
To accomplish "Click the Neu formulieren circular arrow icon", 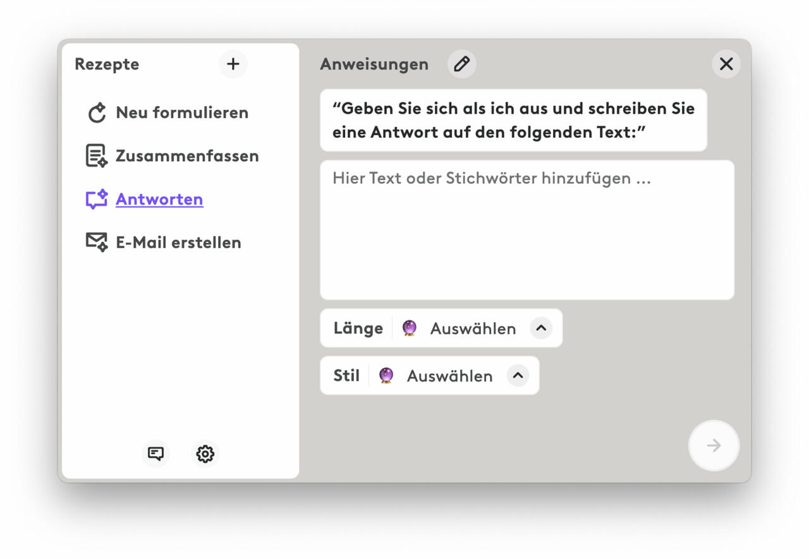I will [97, 113].
